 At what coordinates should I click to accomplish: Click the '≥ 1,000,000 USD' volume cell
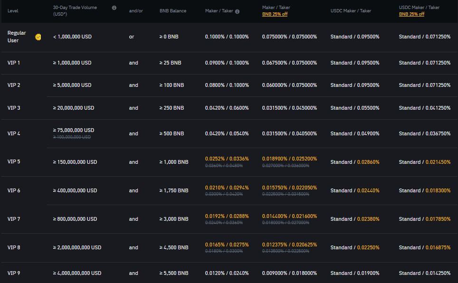pos(72,63)
